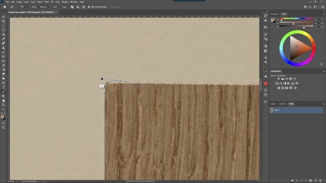Open the Image menu
The width and height of the screenshot is (326, 183).
(x=19, y=2)
